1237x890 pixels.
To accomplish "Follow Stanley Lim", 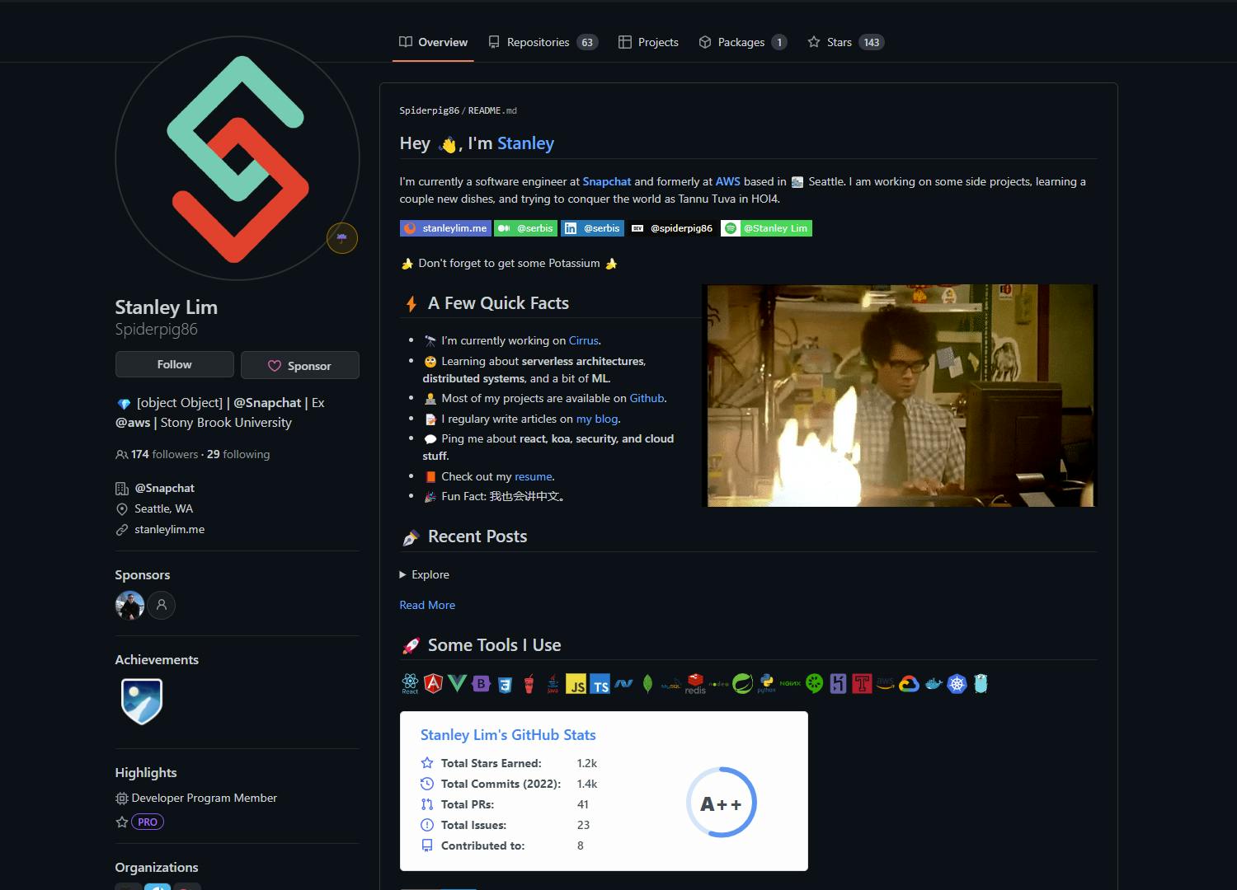I will click(x=175, y=364).
